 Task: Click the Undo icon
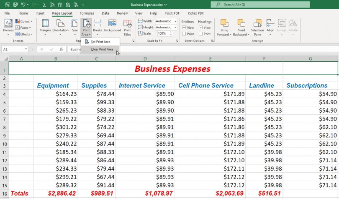pos(23,5)
